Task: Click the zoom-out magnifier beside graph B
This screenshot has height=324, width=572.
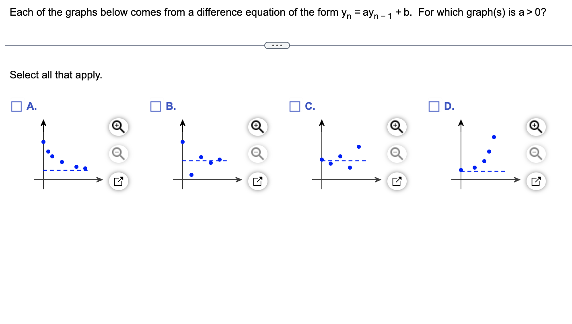Action: tap(257, 154)
